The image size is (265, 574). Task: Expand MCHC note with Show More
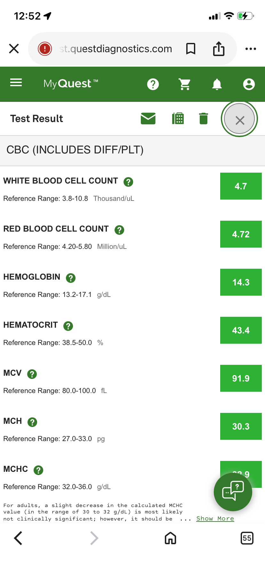pos(215,519)
